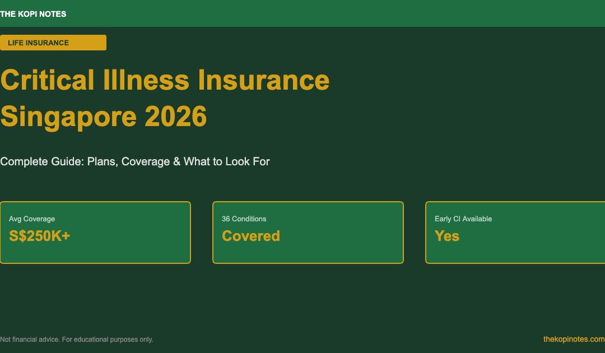This screenshot has height=353, width=605.
Task: Click the Yes value text
Action: coord(447,236)
